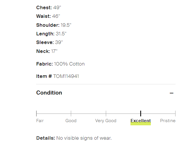Click the Pristine condition label
Viewport: 191px width, 148px height.
pos(168,121)
